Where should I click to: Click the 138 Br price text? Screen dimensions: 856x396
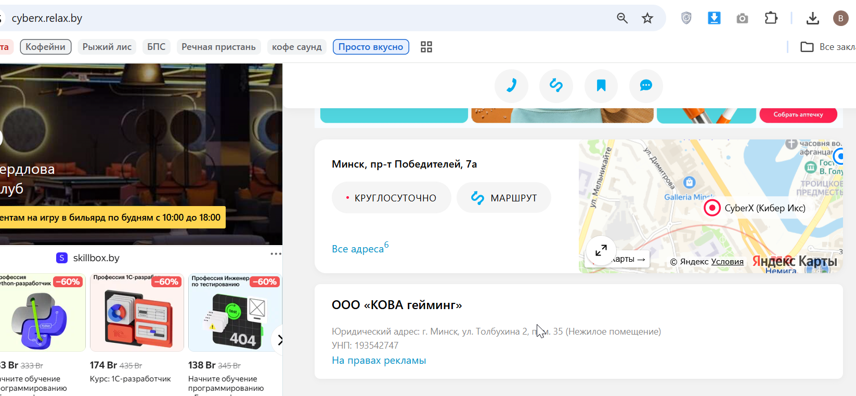click(x=202, y=365)
